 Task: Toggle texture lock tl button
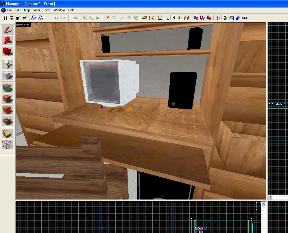(x=173, y=18)
